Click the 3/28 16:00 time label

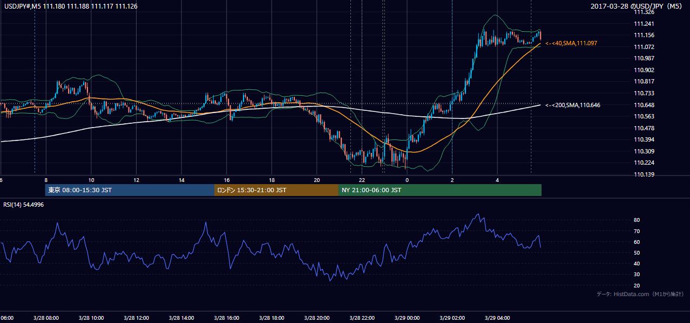pos(226,318)
